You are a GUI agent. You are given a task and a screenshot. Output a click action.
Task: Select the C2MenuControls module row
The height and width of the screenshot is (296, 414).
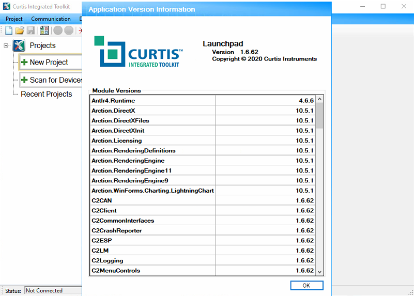203,271
